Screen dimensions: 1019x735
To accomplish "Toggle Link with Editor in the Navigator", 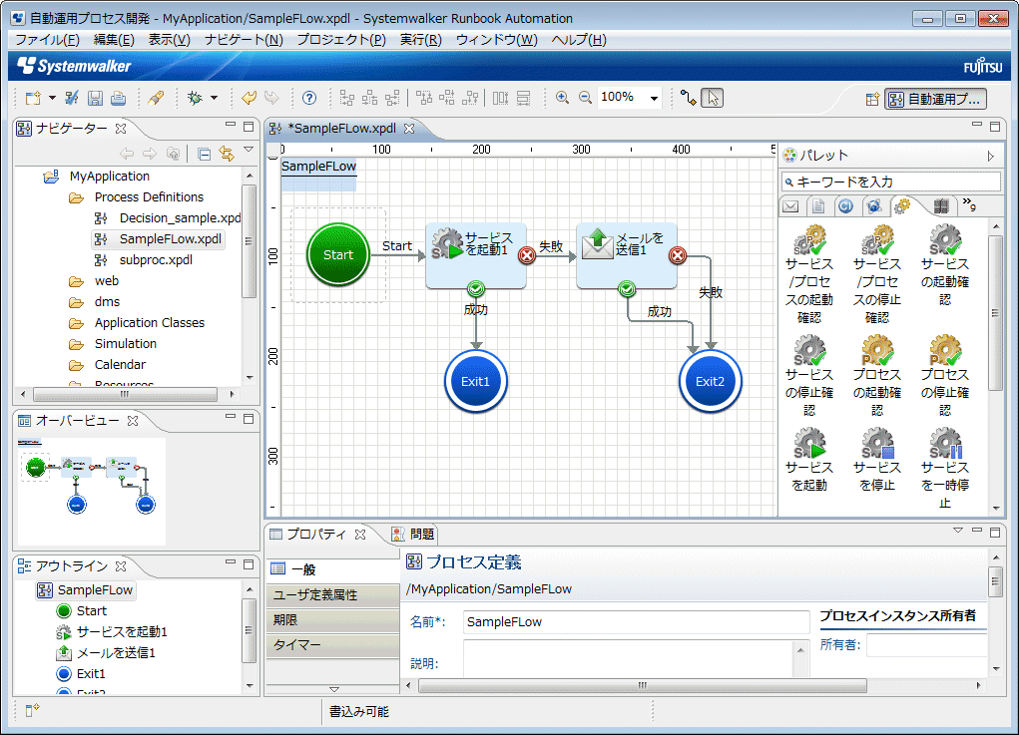I will coord(227,154).
